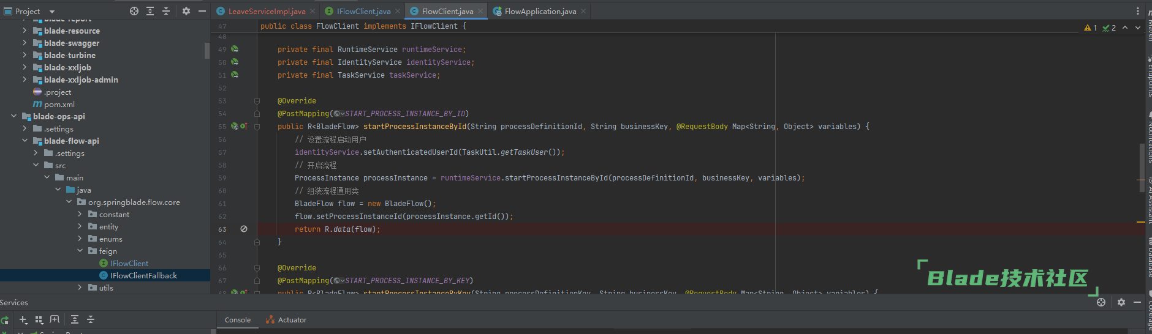The width and height of the screenshot is (1152, 334).
Task: Click Spring bean gutter icon on line 50
Action: [x=235, y=62]
